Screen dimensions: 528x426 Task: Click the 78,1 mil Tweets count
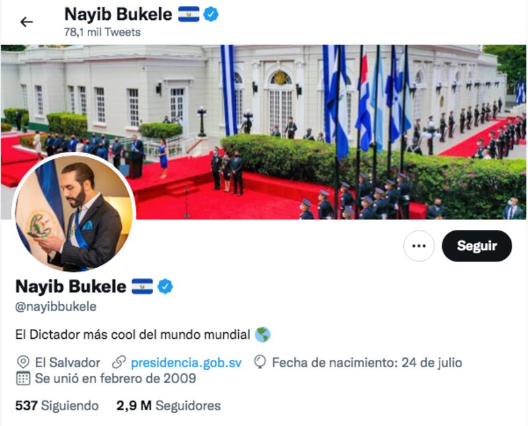pos(102,32)
